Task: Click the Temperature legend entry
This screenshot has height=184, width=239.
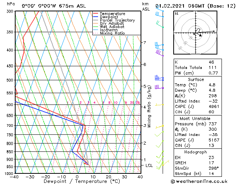Action: pyautogui.click(x=112, y=14)
